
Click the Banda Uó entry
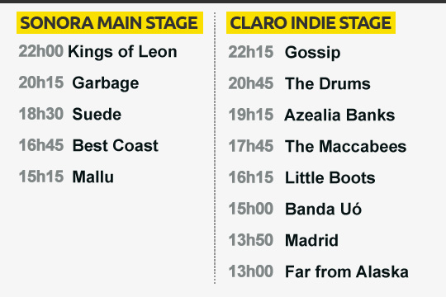[323, 209]
